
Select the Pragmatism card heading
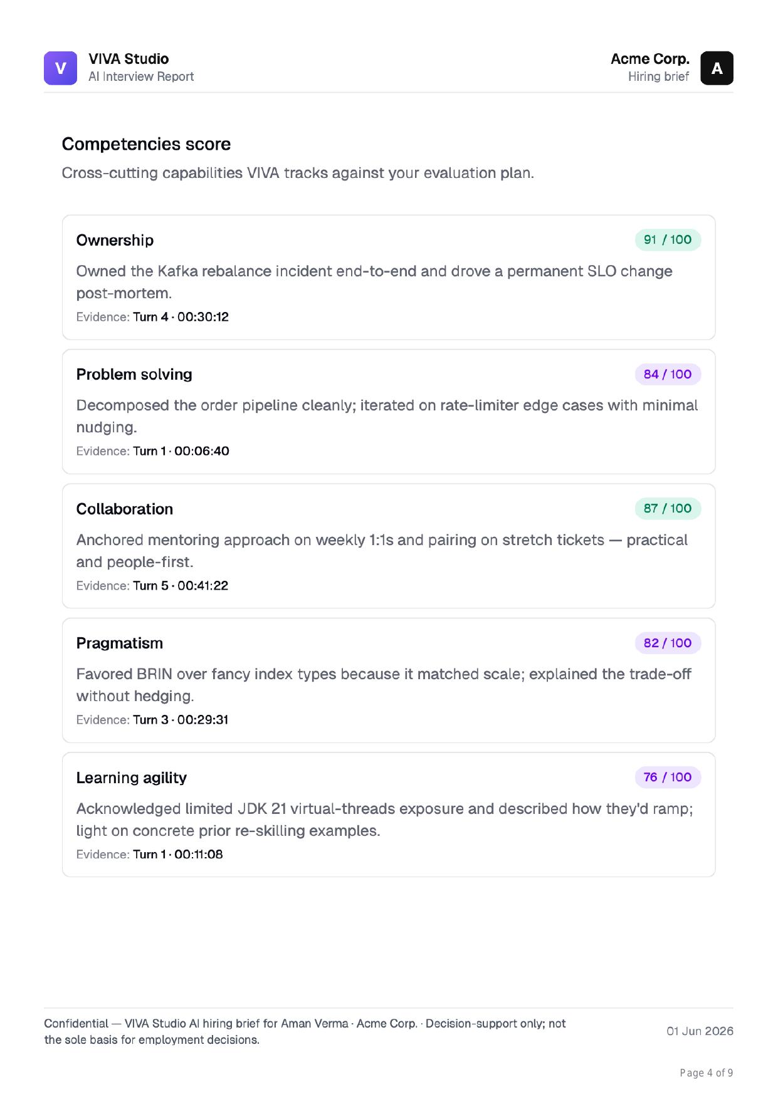pyautogui.click(x=120, y=643)
